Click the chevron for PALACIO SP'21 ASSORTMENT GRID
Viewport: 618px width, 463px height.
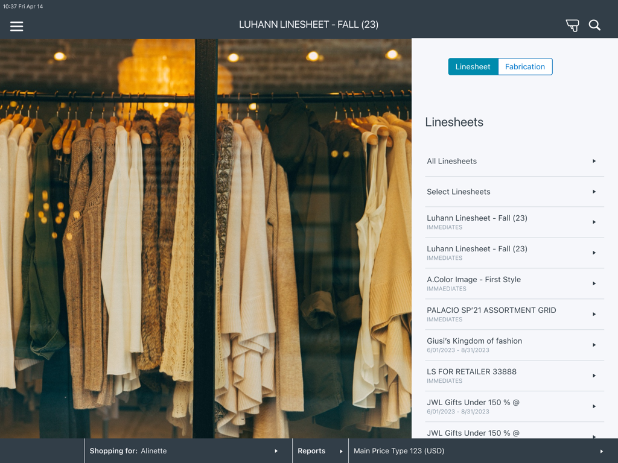click(594, 314)
